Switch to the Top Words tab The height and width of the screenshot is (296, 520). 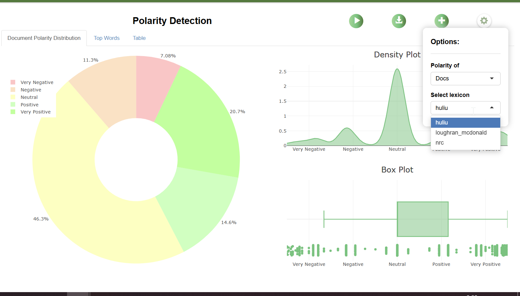click(107, 38)
